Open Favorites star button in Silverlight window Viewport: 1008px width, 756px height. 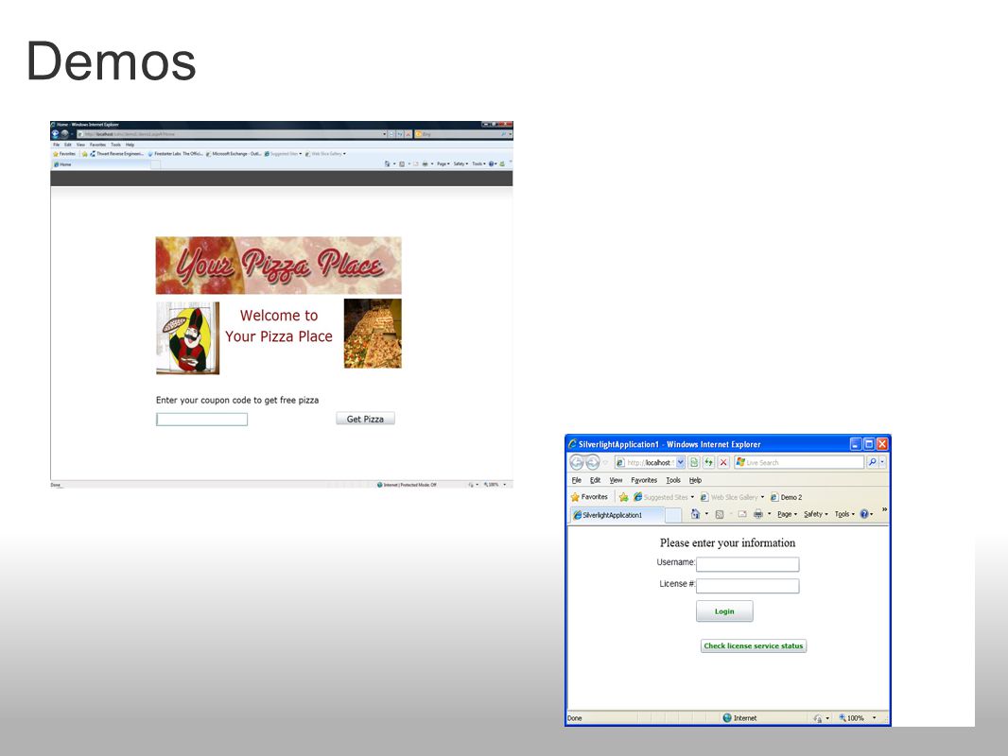pyautogui.click(x=589, y=496)
